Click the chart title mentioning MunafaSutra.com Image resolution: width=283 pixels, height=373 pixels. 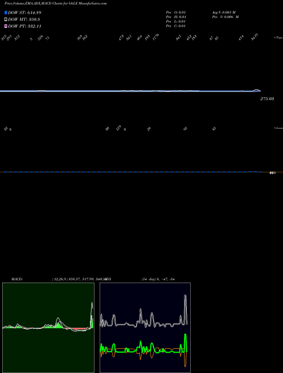point(55,3)
